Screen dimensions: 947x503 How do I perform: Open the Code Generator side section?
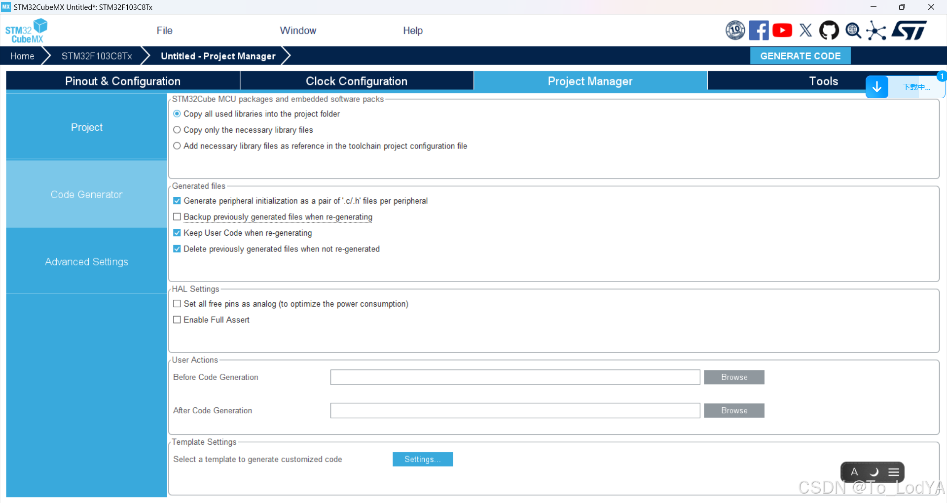[x=87, y=194]
